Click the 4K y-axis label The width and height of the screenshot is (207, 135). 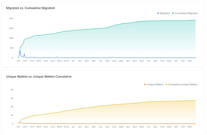point(12,98)
